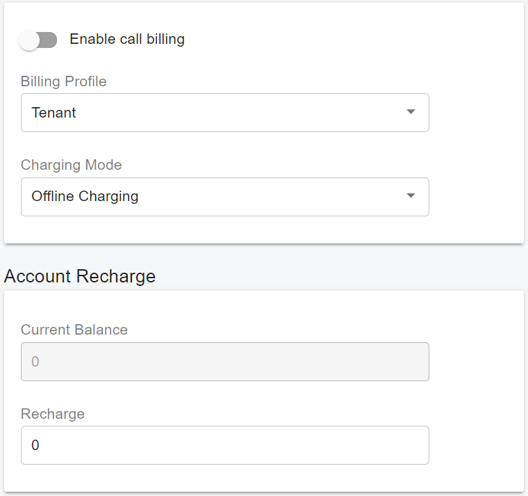Toggle the Enable call billing switch

[x=38, y=40]
